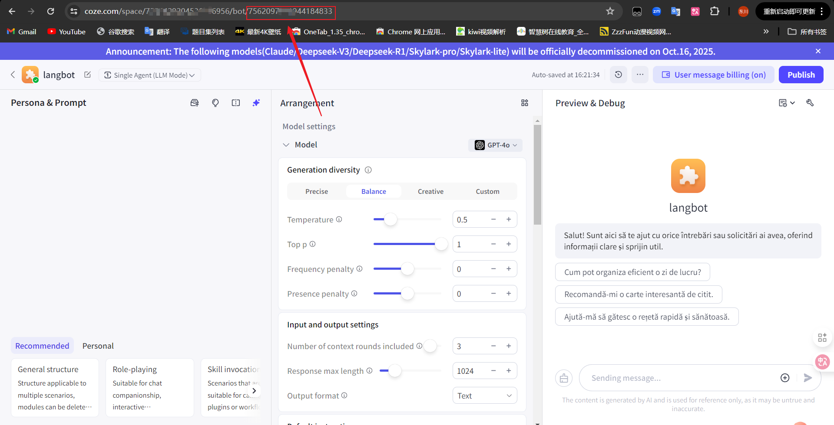Screen dimensions: 834x425
Task: Click the send message arrow icon
Action: [808, 378]
